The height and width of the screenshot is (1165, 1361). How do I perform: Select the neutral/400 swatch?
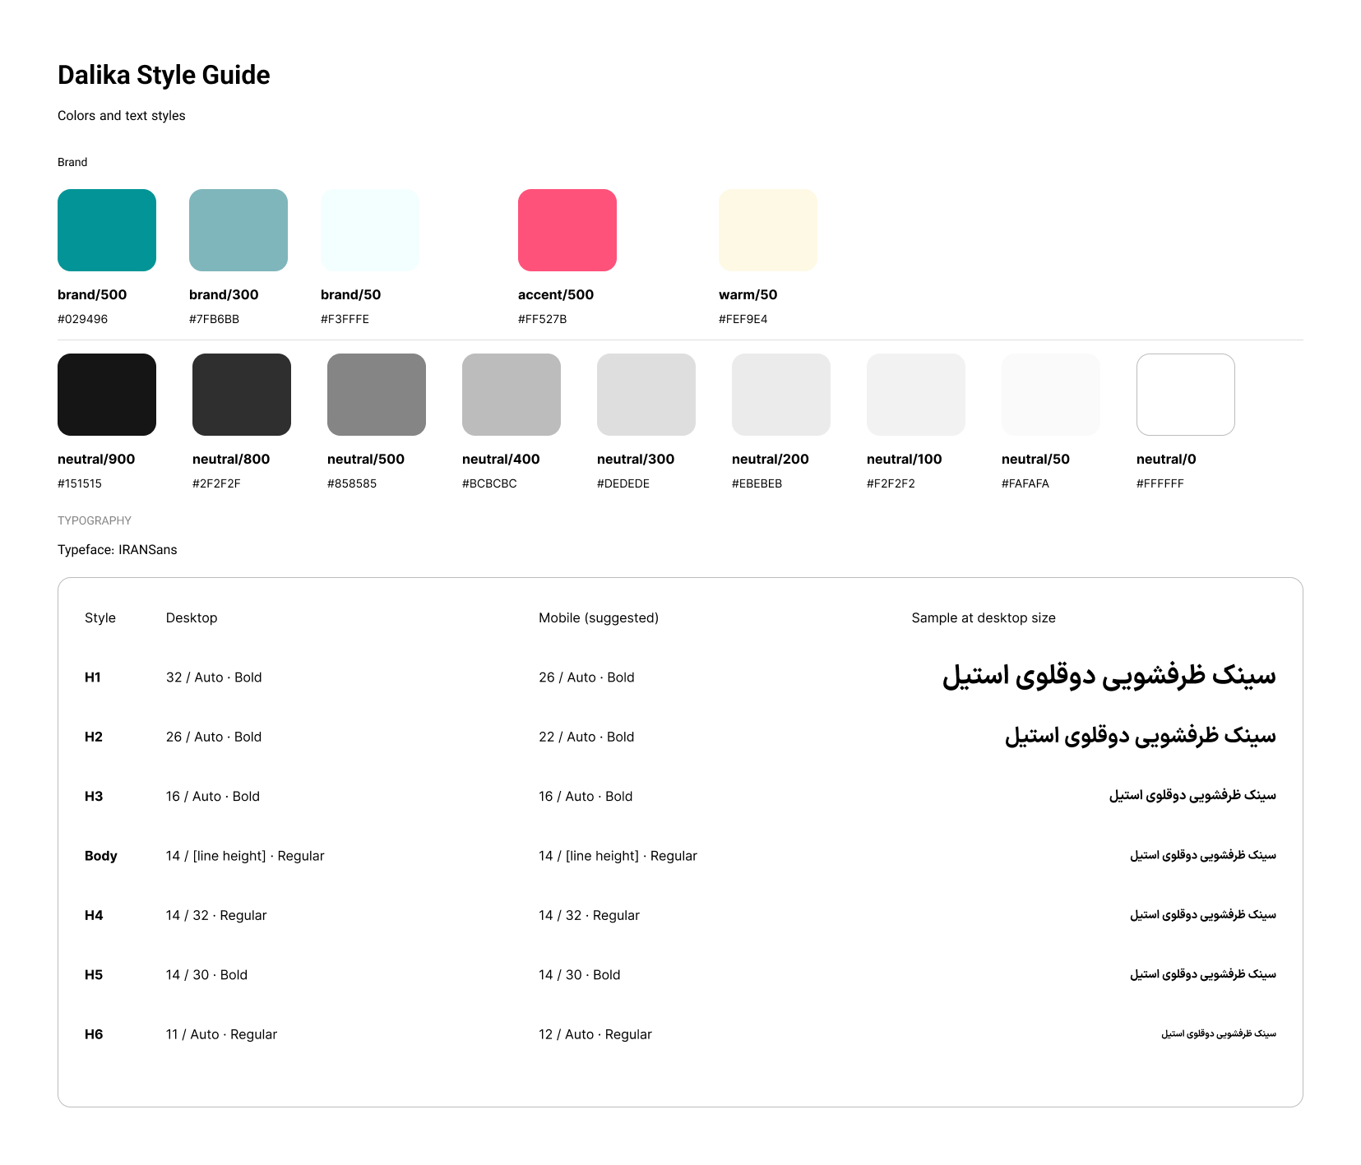[x=512, y=395]
